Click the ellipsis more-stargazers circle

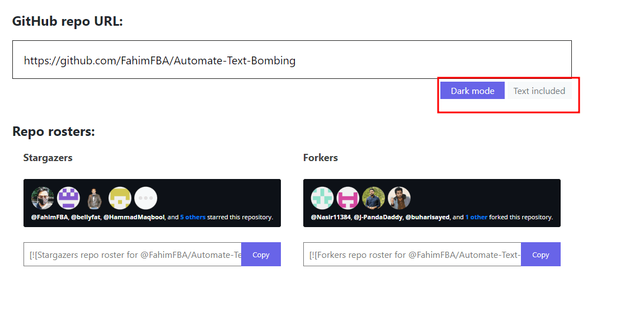tap(145, 198)
